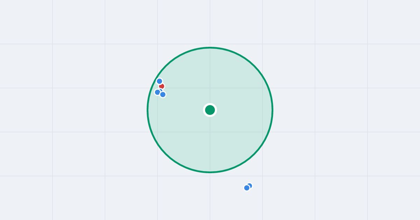This screenshot has height=220, width=420.
Task: Click the green circle outline's bottom edge
Action: point(210,172)
